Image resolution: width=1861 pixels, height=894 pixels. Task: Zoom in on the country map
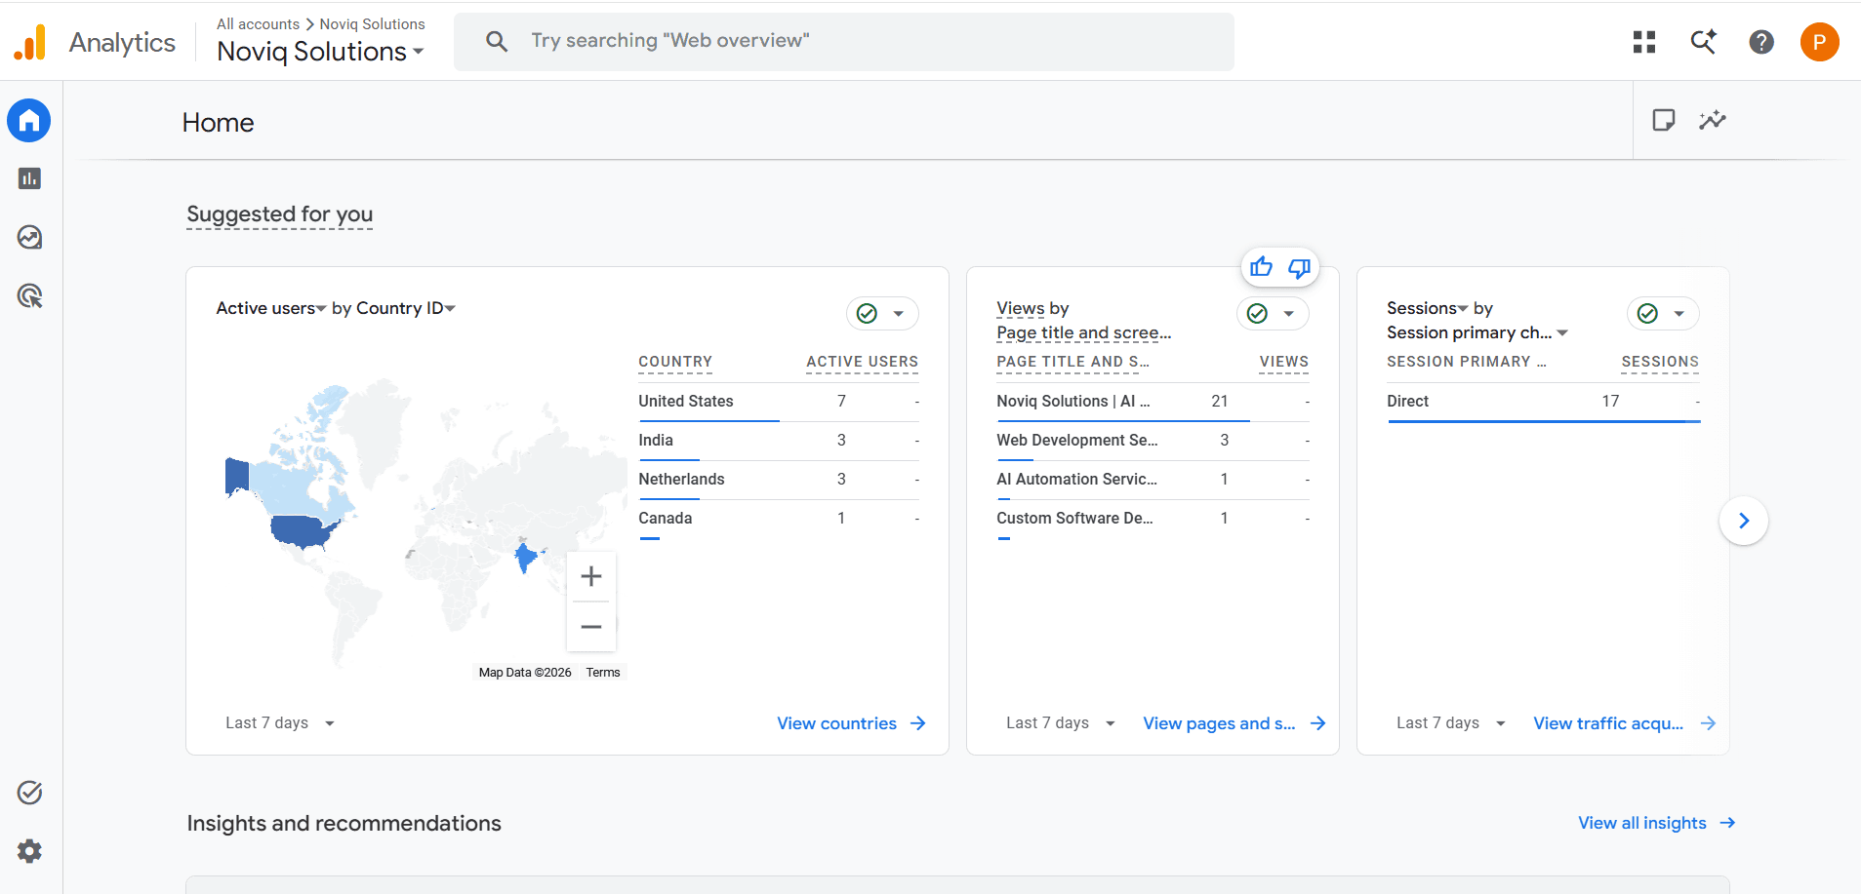click(591, 576)
